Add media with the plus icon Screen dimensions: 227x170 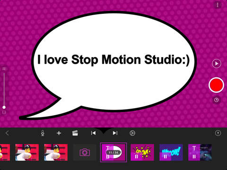59,133
